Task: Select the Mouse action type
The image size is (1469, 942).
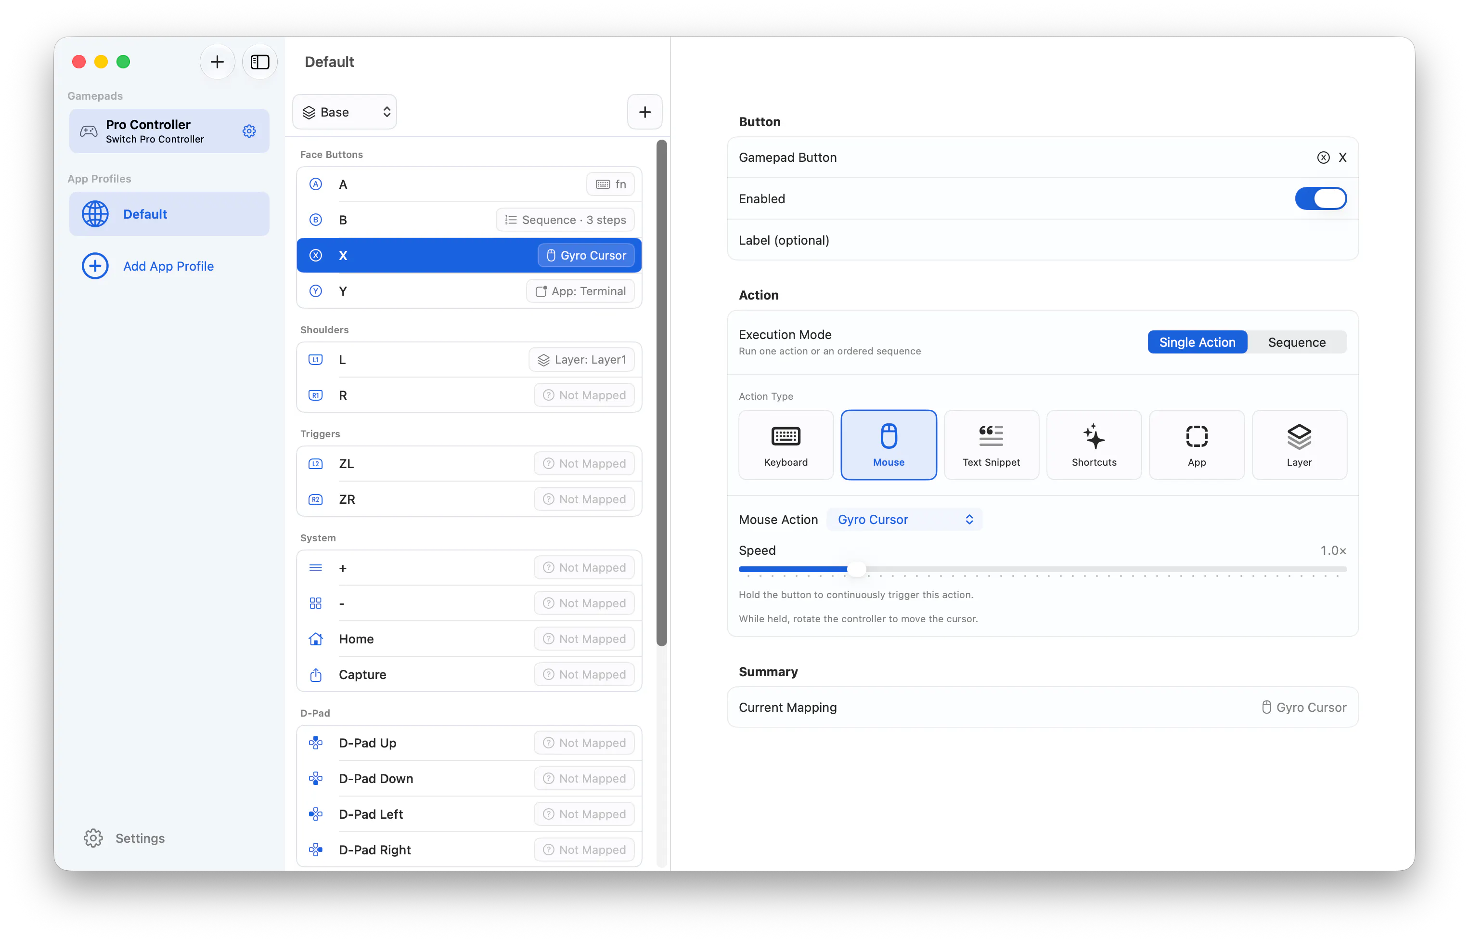Action: (888, 445)
